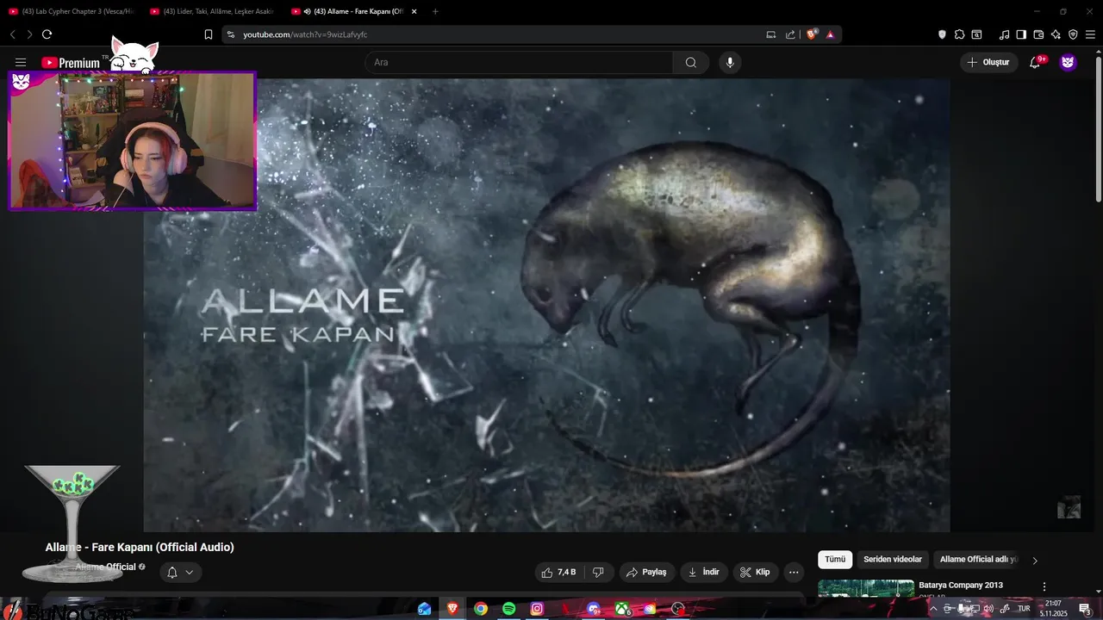This screenshot has width=1103, height=620.
Task: Bookmark this page in address bar
Action: 208,34
